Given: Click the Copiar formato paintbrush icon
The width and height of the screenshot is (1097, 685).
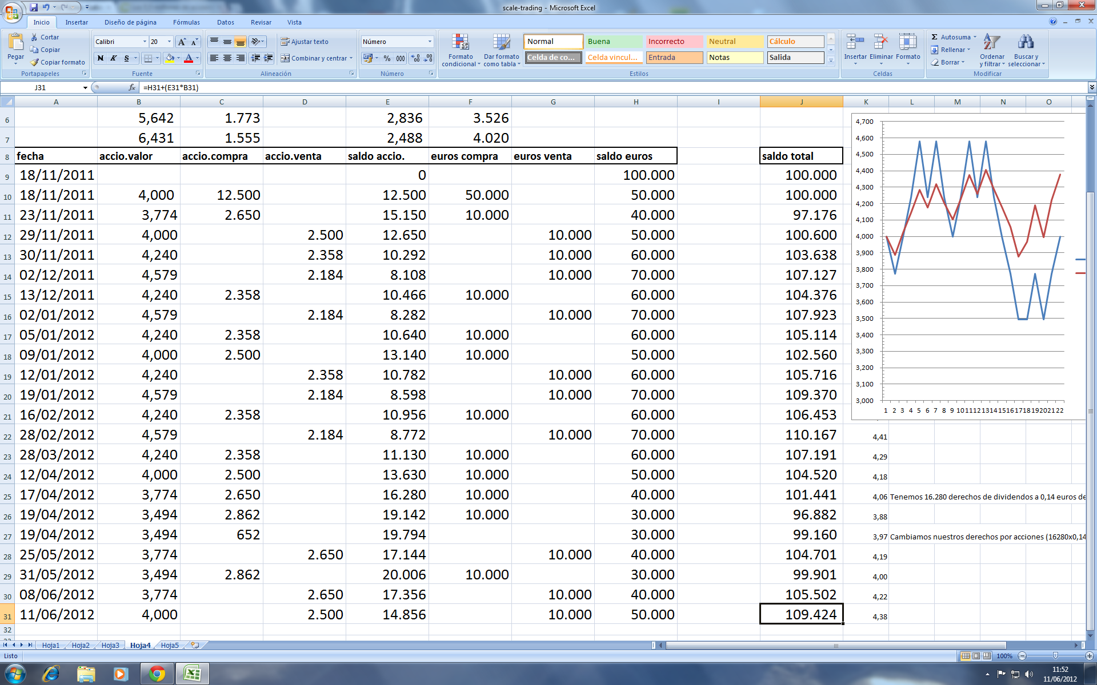Looking at the screenshot, I should pyautogui.click(x=35, y=62).
